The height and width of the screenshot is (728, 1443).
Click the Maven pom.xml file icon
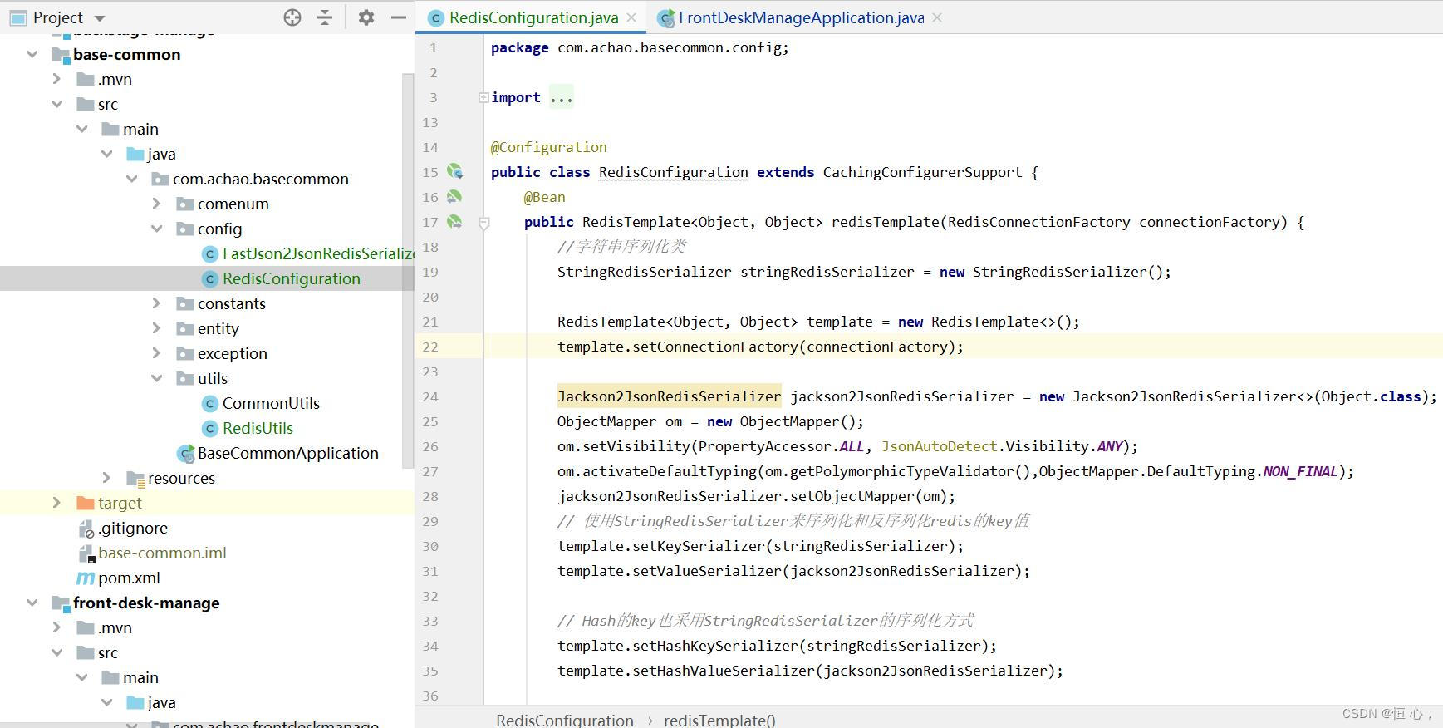point(86,578)
